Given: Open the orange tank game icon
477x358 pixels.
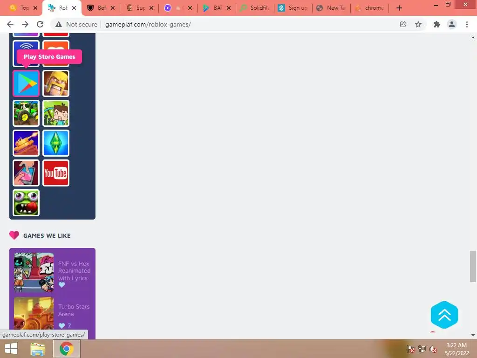Looking at the screenshot, I should click(26, 143).
